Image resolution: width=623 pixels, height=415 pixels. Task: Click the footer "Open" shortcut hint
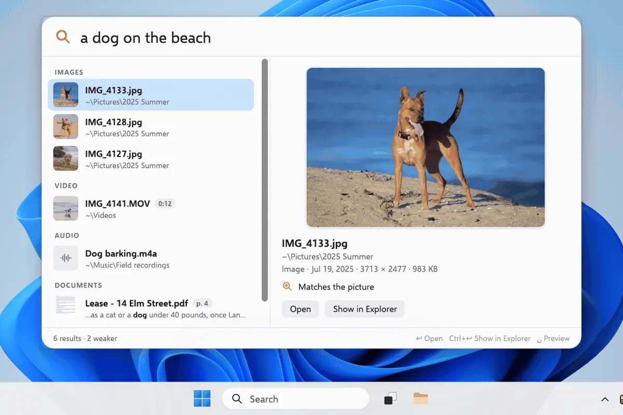tap(429, 338)
